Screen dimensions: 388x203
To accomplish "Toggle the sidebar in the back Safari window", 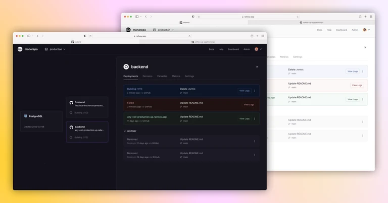I will tap(137, 17).
